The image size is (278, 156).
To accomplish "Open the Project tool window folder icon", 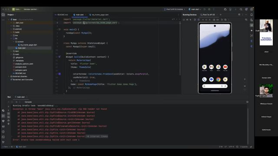I will (3, 15).
